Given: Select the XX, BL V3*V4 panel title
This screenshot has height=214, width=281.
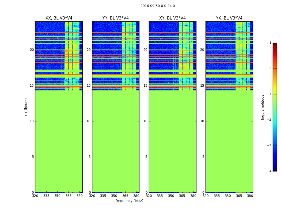Looking at the screenshot, I should click(x=59, y=18).
